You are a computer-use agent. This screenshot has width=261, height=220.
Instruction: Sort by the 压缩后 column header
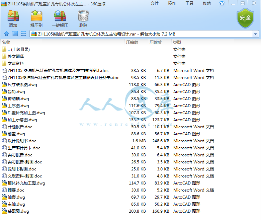(160, 42)
